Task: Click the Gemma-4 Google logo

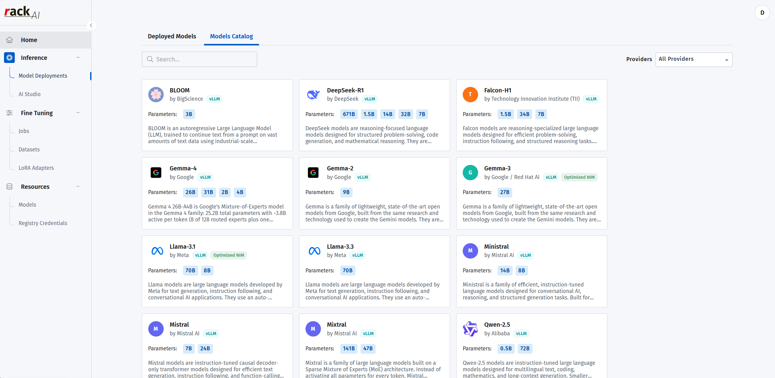Action: (x=156, y=173)
